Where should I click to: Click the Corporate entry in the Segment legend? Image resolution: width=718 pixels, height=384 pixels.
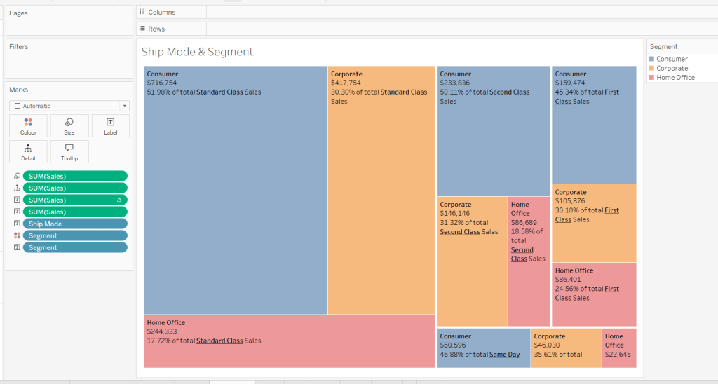point(672,69)
